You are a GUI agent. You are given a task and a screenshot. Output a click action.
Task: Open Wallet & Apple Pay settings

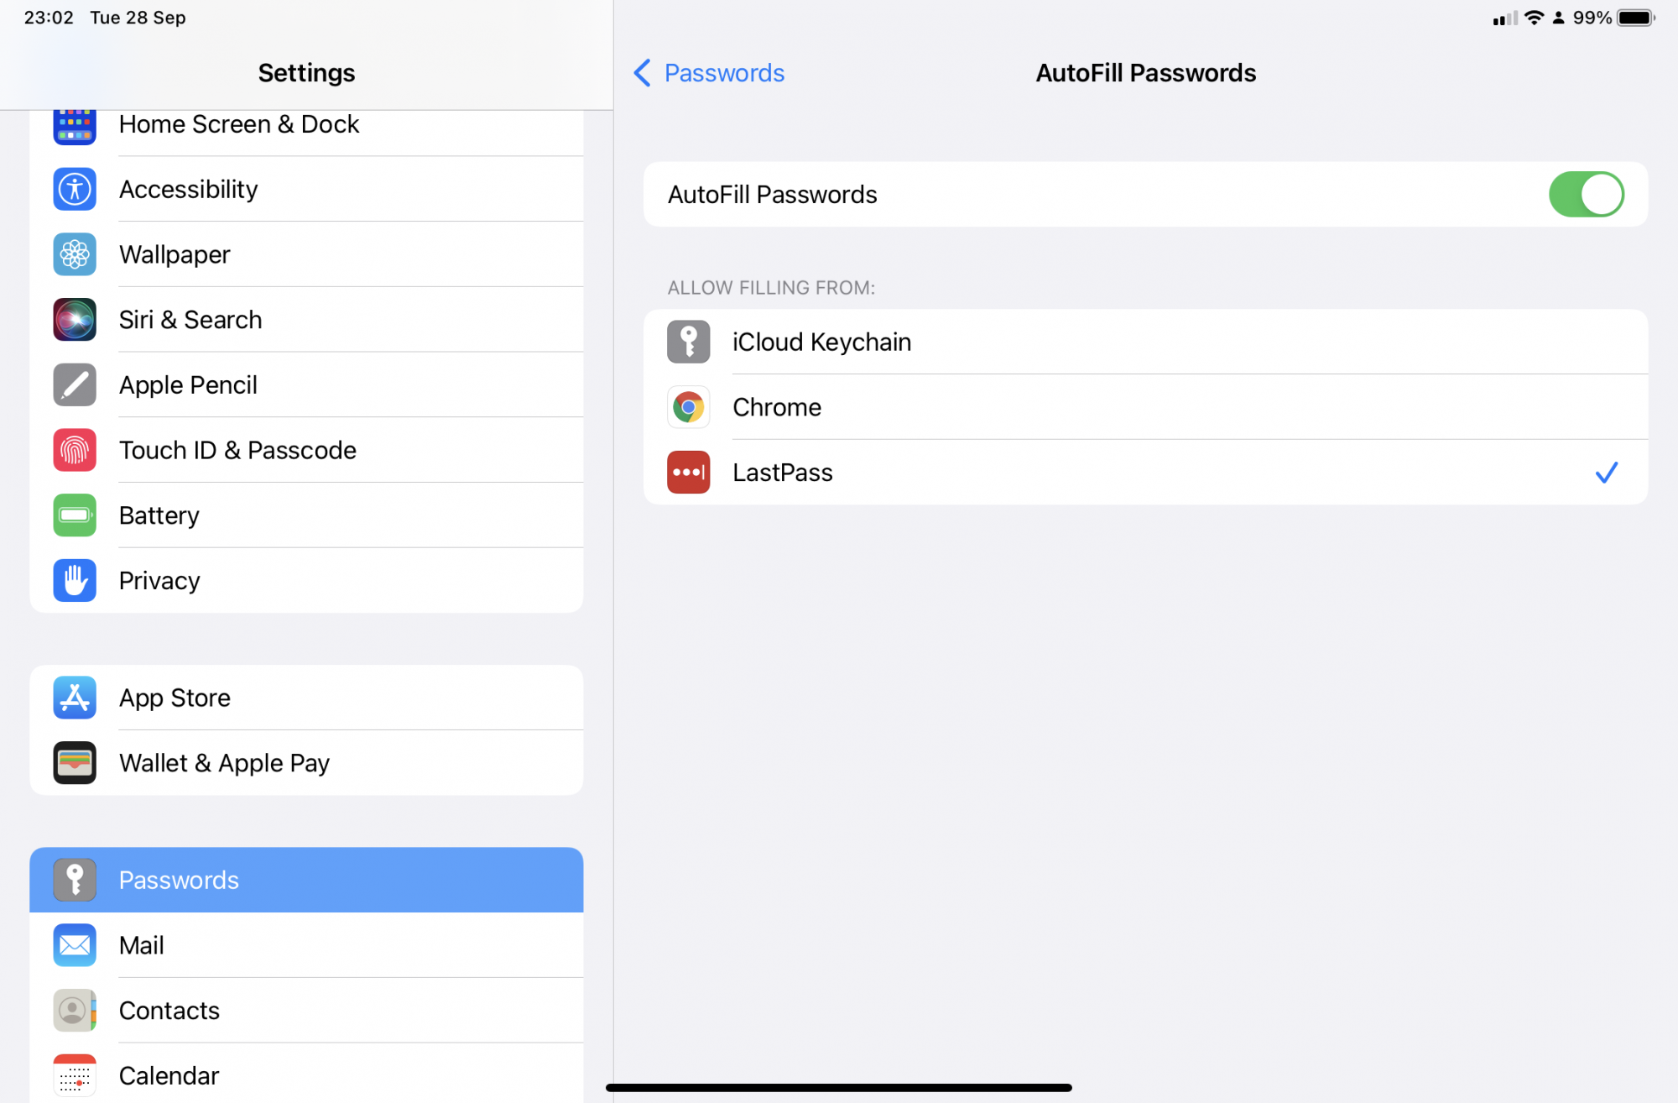[x=306, y=763]
